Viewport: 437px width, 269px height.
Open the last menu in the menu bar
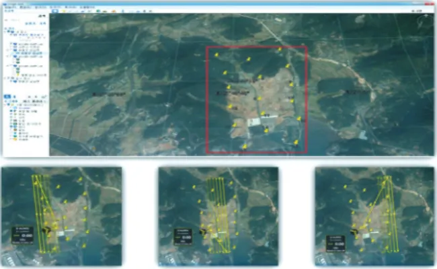click(87, 7)
